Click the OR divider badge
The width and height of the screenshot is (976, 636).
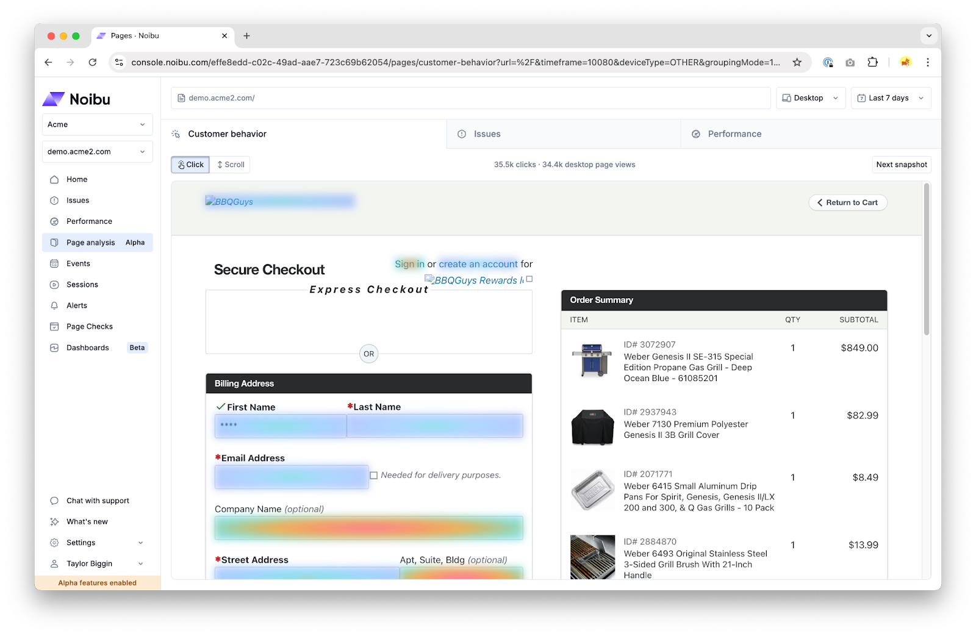pos(369,354)
